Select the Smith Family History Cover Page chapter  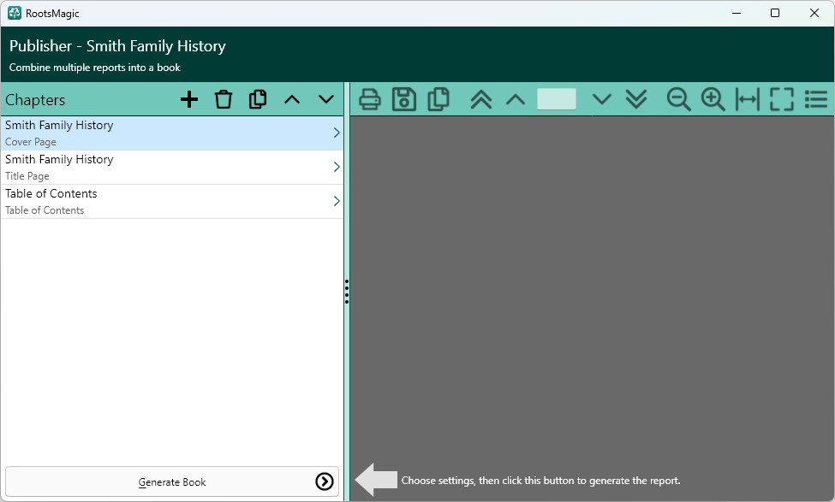[x=172, y=133]
